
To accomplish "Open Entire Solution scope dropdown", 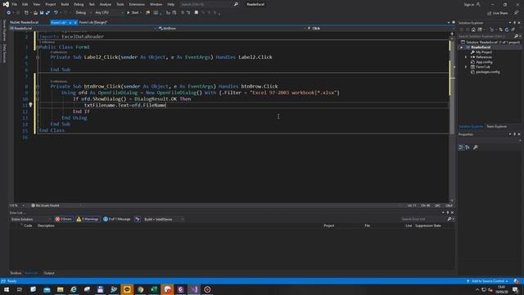I will tap(31, 220).
